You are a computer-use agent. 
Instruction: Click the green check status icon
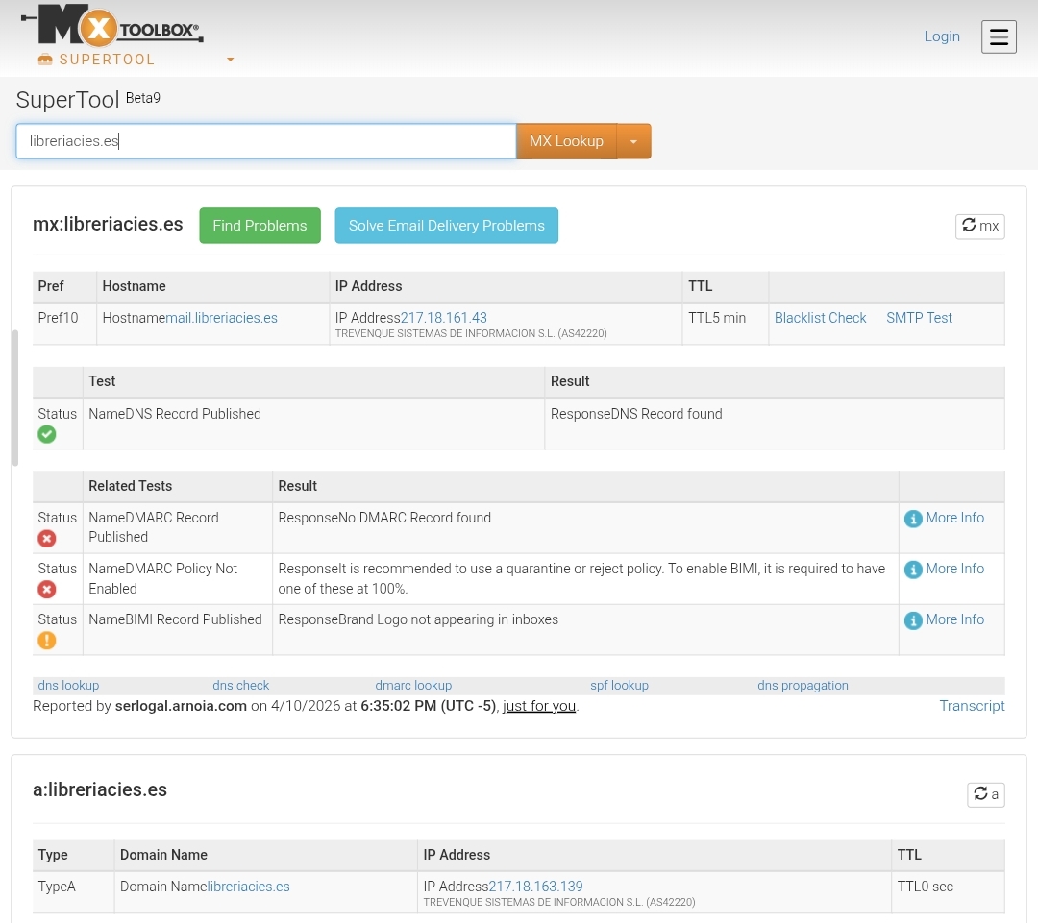[46, 434]
